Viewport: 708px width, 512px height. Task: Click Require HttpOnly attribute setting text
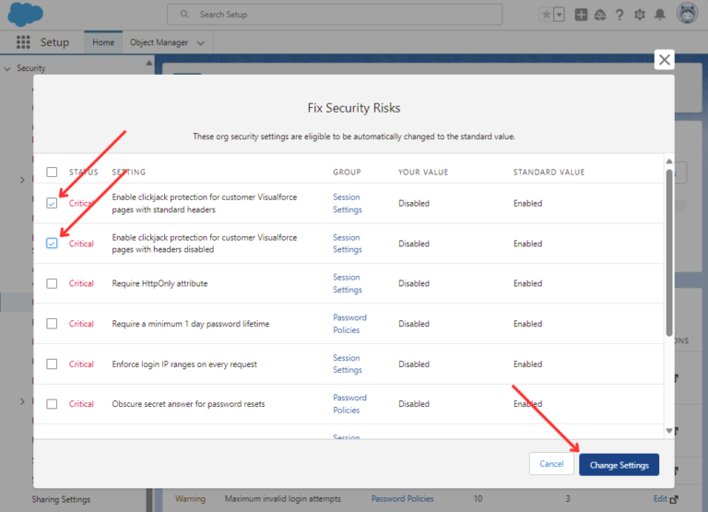(159, 283)
